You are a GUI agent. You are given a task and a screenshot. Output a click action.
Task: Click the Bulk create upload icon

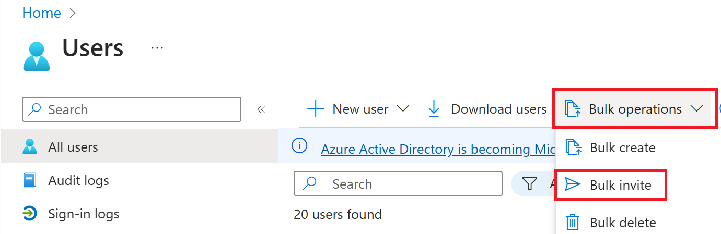[x=574, y=147]
